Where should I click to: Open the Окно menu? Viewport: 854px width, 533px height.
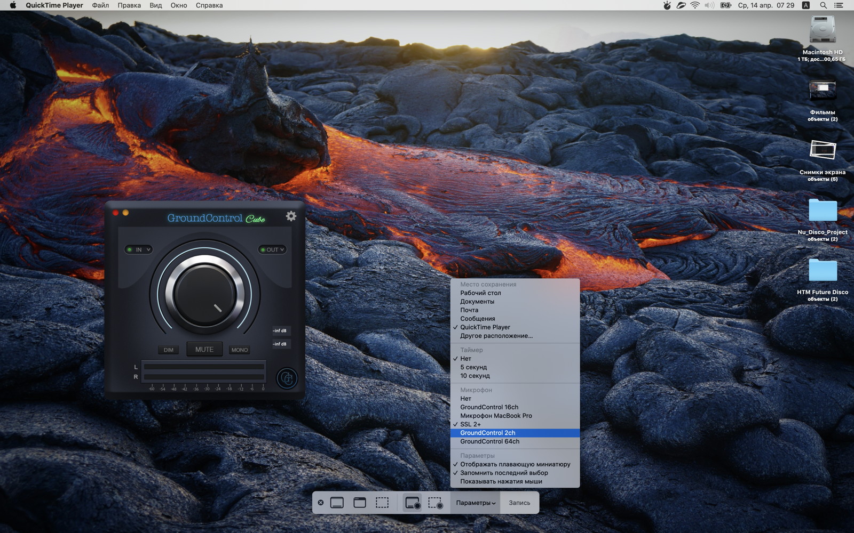179,5
